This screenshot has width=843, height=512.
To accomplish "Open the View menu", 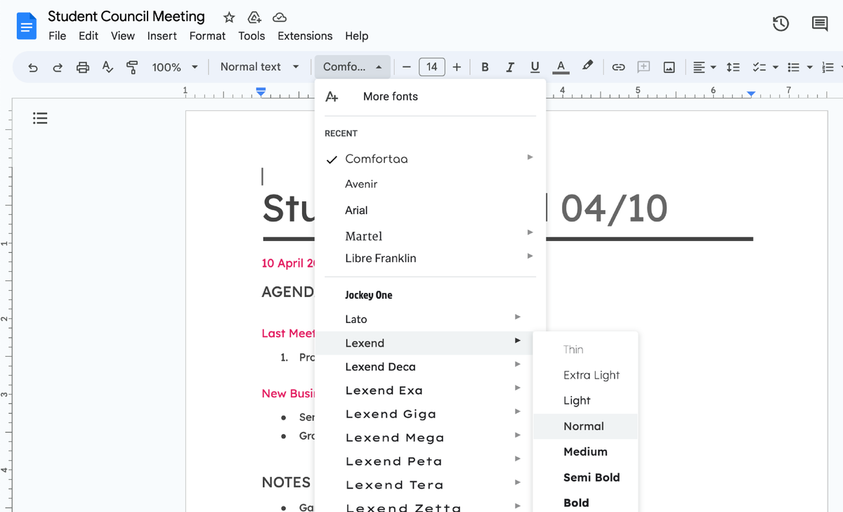I will [123, 36].
